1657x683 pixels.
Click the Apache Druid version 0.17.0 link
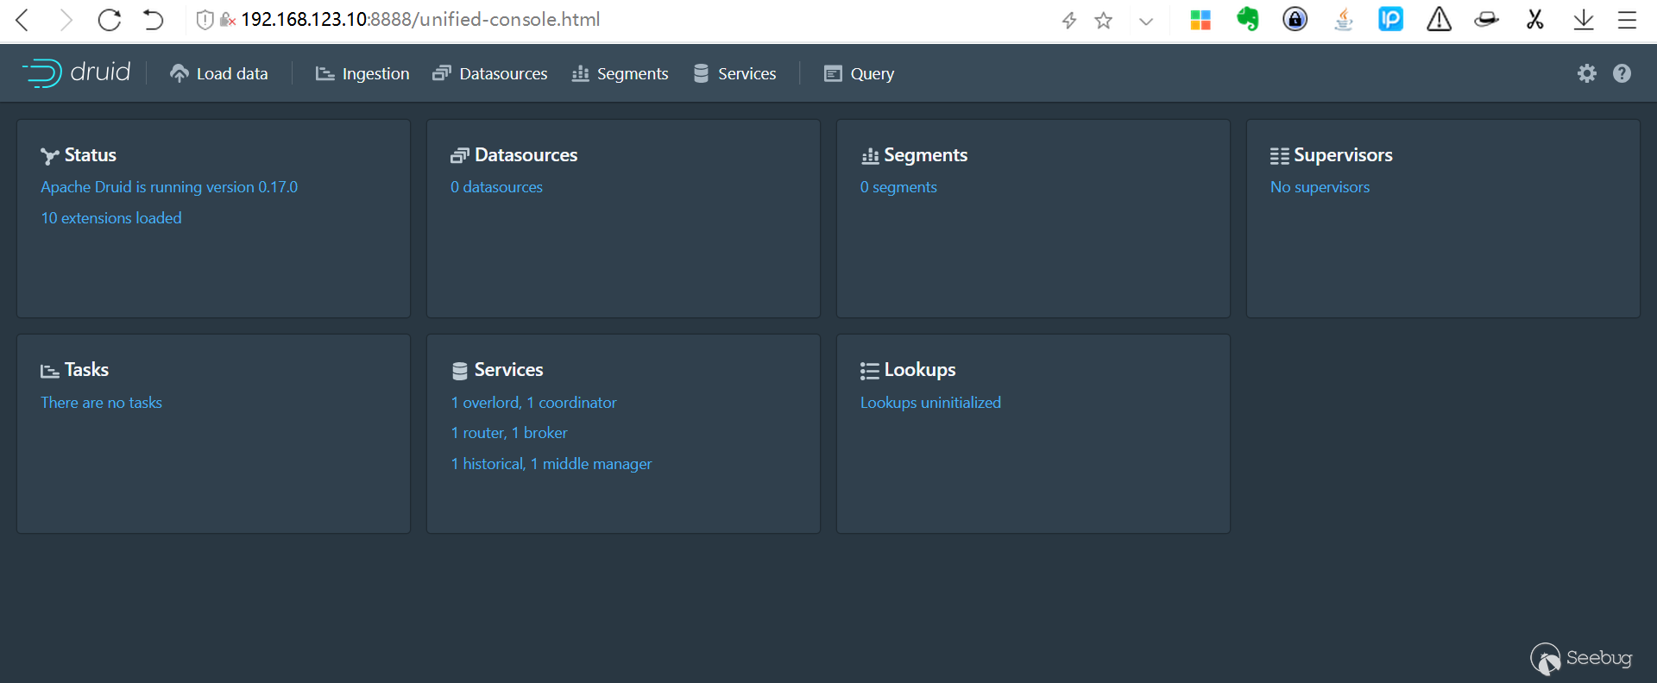[169, 187]
